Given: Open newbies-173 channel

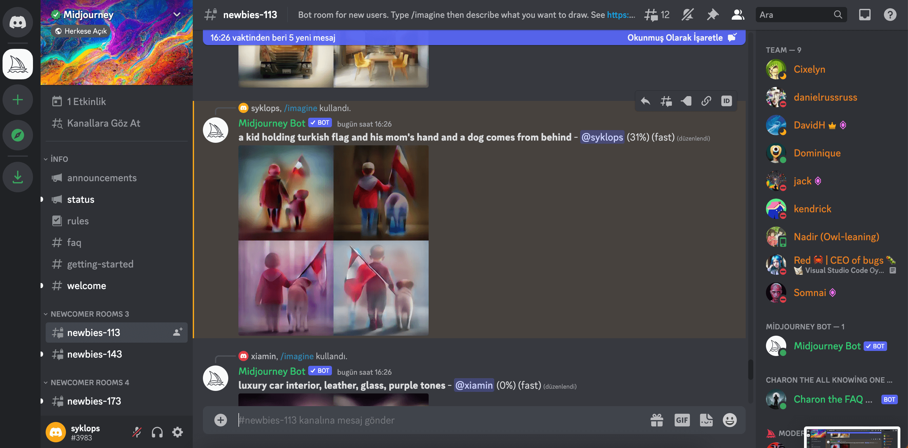Looking at the screenshot, I should [x=116, y=401].
